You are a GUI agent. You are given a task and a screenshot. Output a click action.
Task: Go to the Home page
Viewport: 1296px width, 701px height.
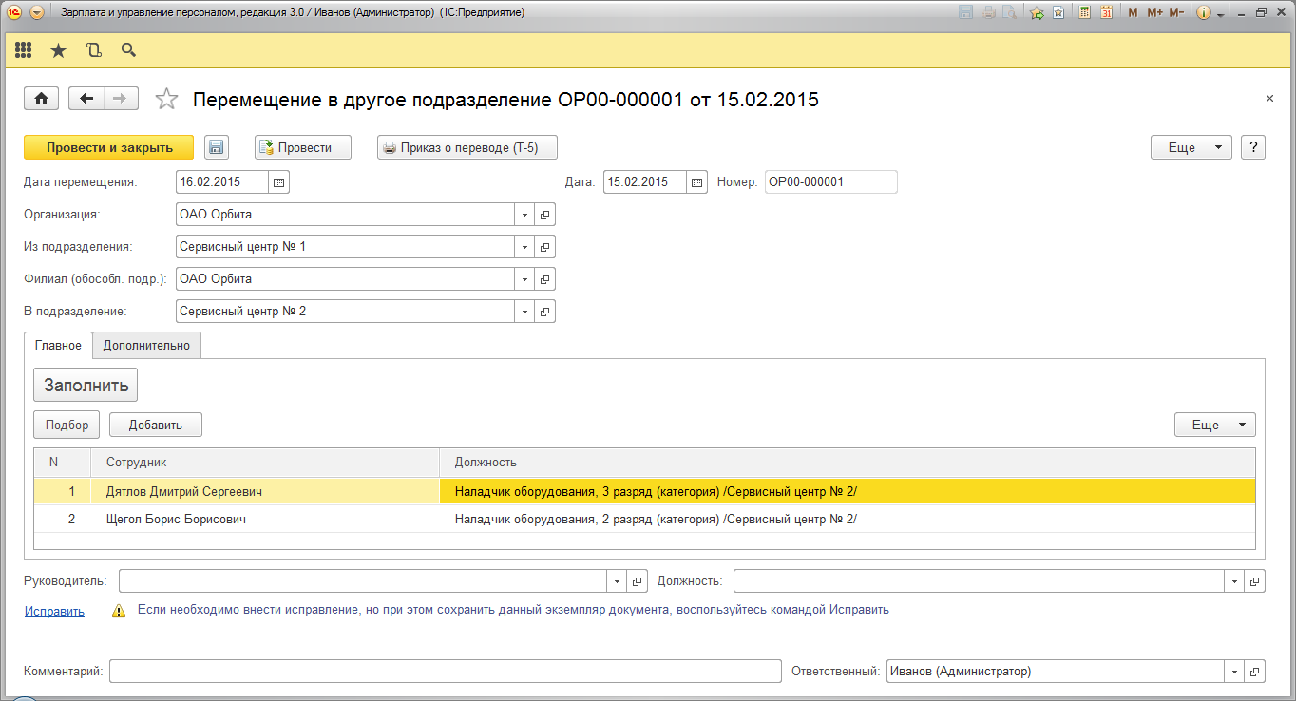point(42,99)
